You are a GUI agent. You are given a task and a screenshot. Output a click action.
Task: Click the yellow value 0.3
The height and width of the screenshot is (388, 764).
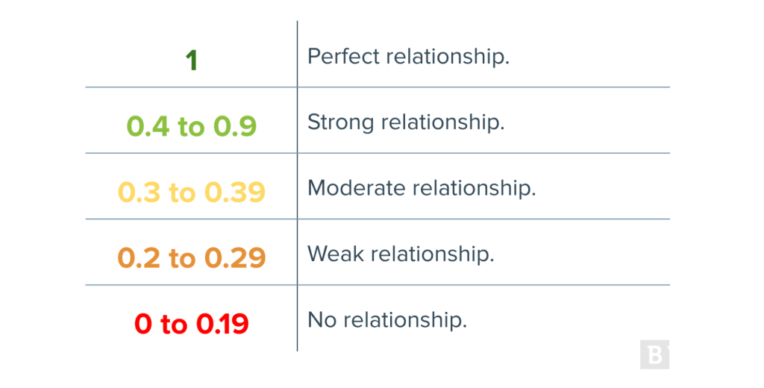140,193
